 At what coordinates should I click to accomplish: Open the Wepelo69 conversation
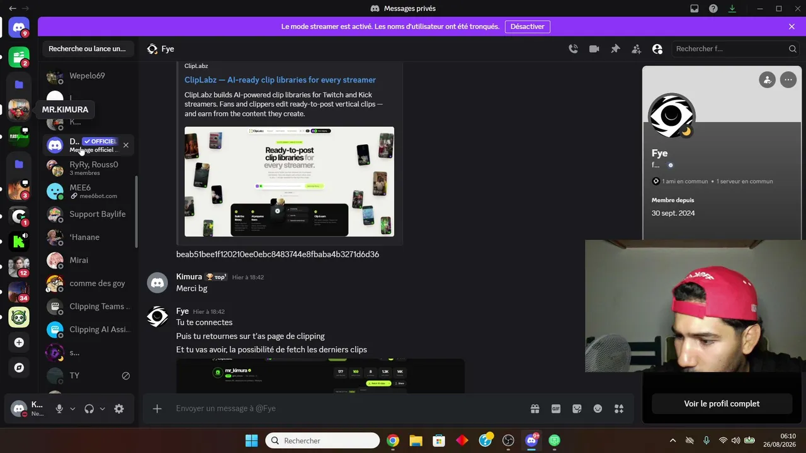88,76
